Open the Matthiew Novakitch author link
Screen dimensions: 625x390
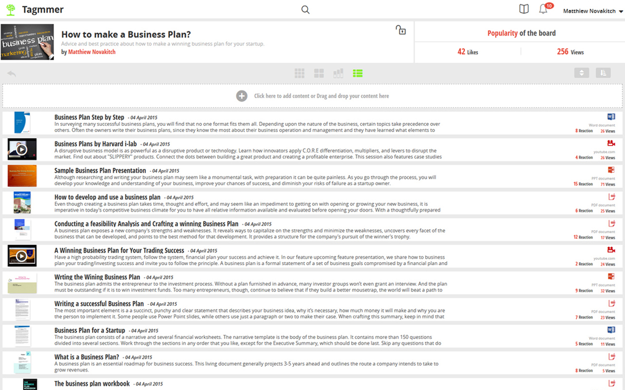pyautogui.click(x=92, y=52)
